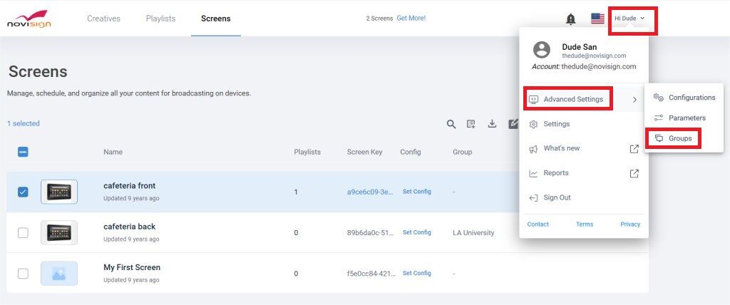Uncheck the cafeteria front checkbox
This screenshot has width=730, height=305.
pos(23,192)
